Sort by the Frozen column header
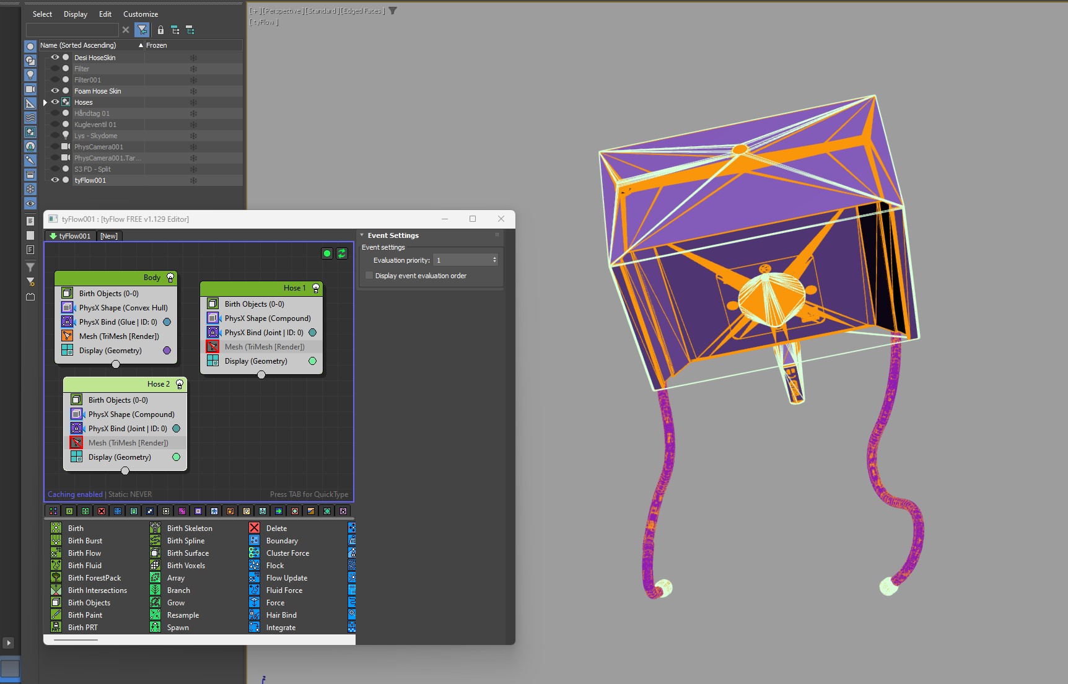Screen dimensions: 1068x684 click(x=156, y=45)
